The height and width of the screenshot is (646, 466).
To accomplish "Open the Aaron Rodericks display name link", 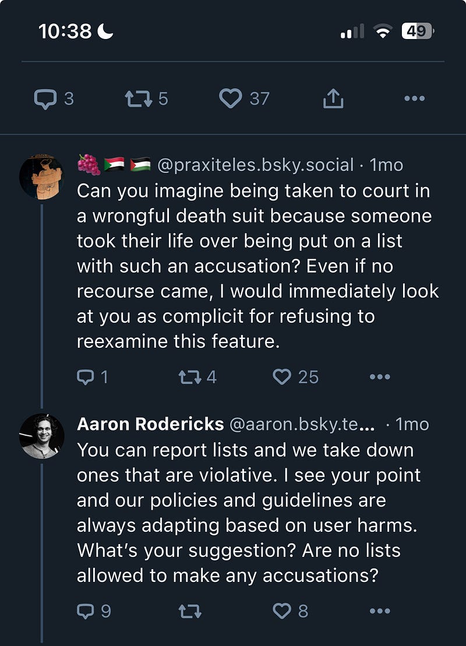I will click(x=150, y=424).
